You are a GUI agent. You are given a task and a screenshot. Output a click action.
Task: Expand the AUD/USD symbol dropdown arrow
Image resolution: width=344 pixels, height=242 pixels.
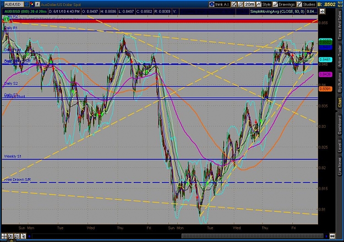pos(26,4)
